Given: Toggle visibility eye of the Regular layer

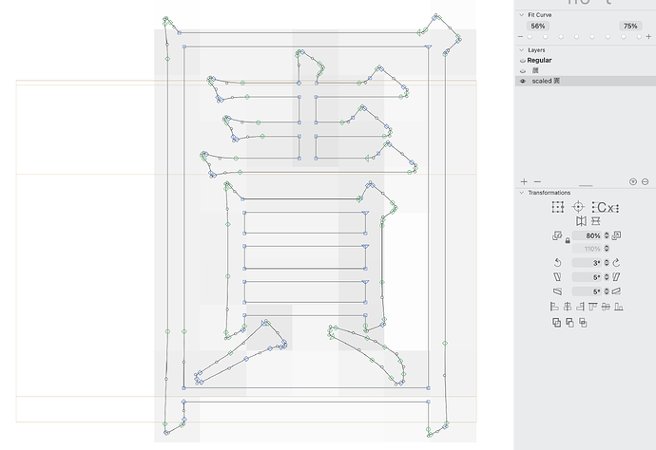Looking at the screenshot, I should click(522, 60).
